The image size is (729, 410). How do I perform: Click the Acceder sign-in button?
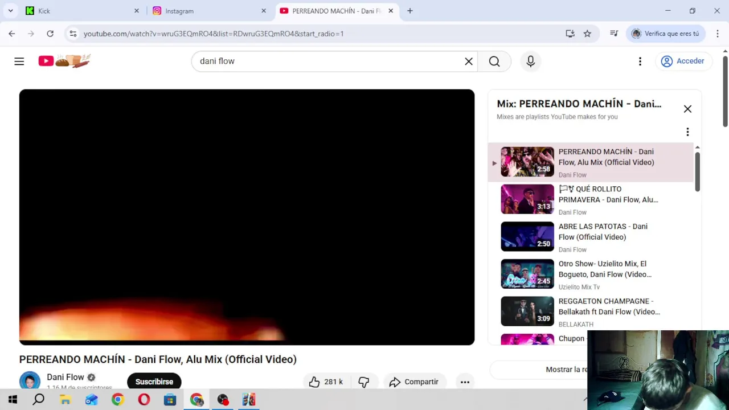[x=683, y=61]
